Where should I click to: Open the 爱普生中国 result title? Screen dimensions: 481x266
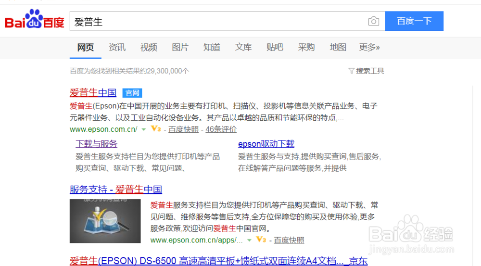point(93,92)
